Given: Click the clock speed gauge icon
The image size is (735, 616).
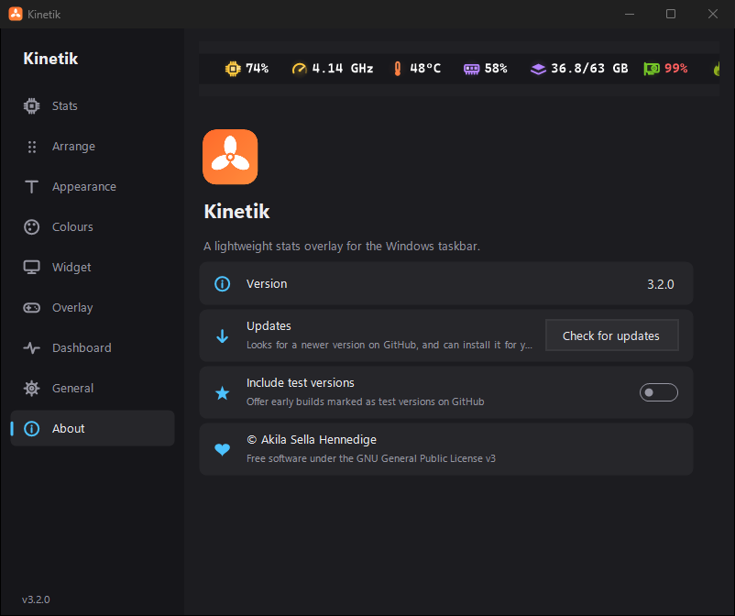Looking at the screenshot, I should 299,69.
